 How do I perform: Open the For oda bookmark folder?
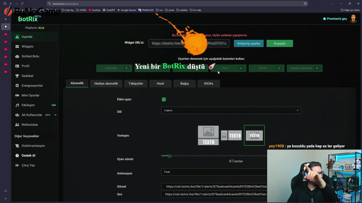click(x=195, y=10)
